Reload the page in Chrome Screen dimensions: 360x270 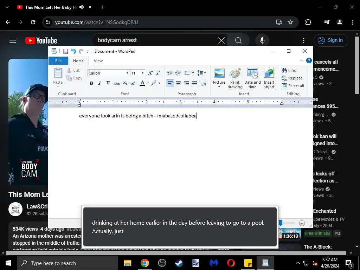click(33, 22)
